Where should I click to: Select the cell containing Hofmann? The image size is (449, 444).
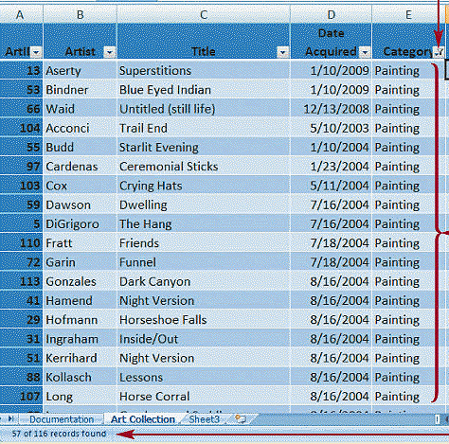tap(80, 320)
